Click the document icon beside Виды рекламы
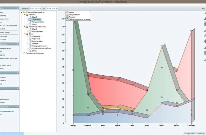206x135 pixels. pyautogui.click(x=30, y=31)
